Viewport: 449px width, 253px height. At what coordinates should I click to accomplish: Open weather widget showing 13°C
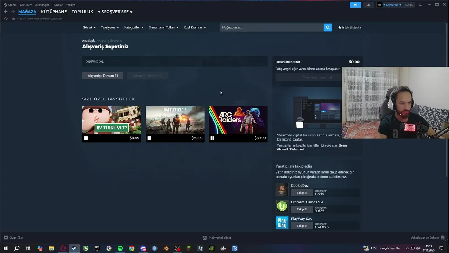coord(381,248)
